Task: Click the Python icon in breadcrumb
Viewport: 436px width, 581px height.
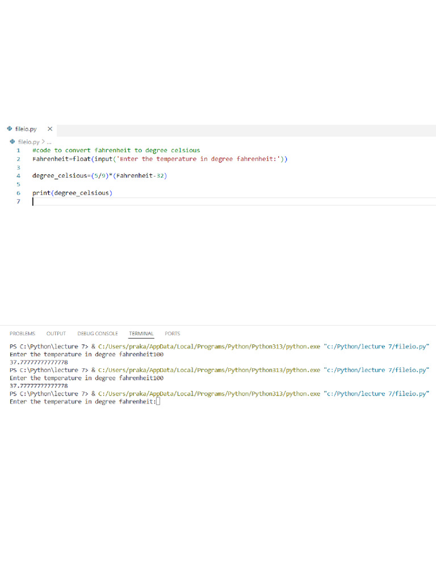Action: click(x=12, y=141)
